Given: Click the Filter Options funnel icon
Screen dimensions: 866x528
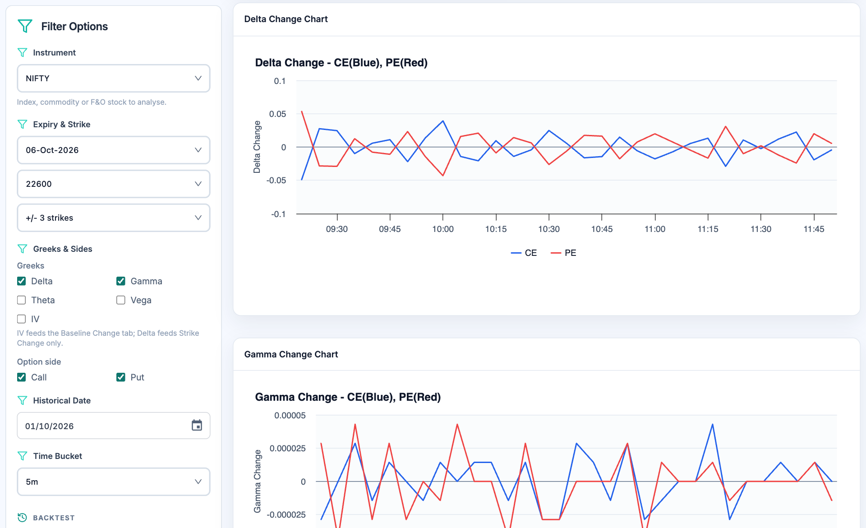Looking at the screenshot, I should (25, 26).
